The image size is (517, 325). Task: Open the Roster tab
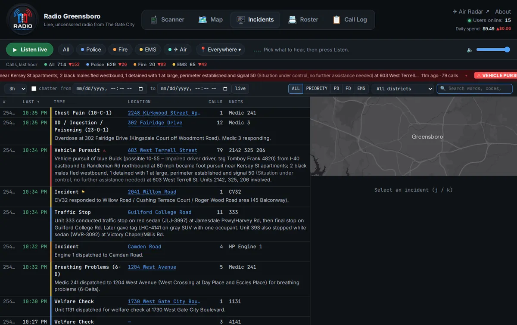tap(303, 20)
